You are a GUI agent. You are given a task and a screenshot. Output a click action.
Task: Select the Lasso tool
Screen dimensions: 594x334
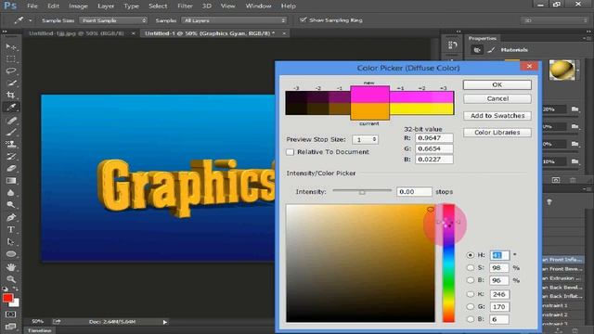pyautogui.click(x=10, y=71)
